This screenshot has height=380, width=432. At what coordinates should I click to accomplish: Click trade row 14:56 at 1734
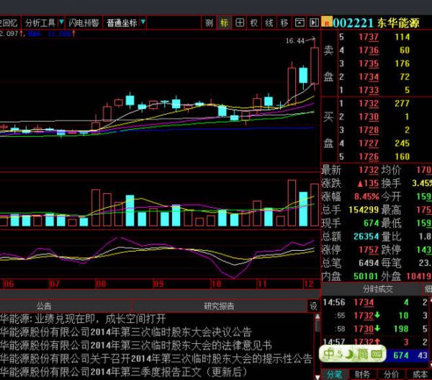point(377,302)
